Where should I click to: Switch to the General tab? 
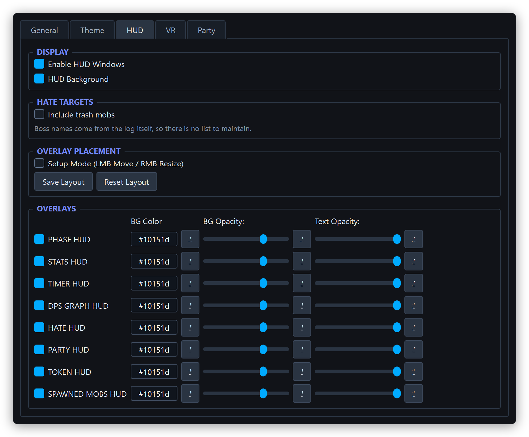pyautogui.click(x=44, y=30)
